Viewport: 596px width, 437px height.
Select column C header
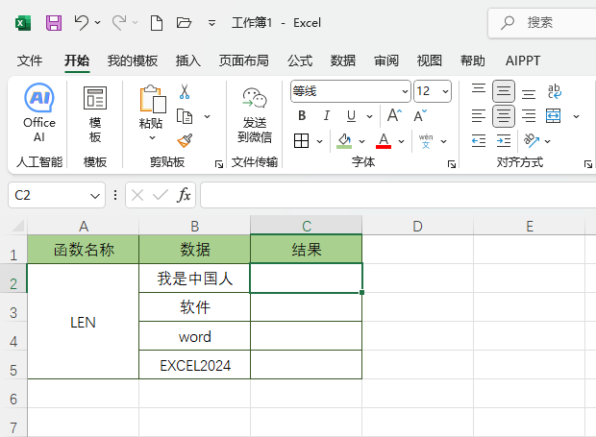(307, 226)
